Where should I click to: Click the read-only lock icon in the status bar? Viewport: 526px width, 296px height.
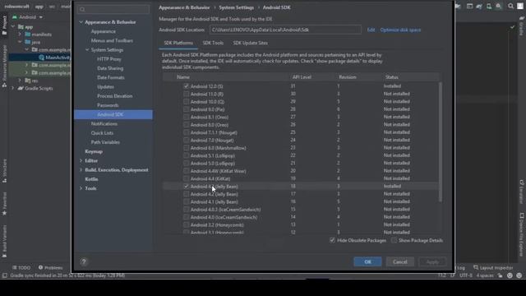pos(501,275)
